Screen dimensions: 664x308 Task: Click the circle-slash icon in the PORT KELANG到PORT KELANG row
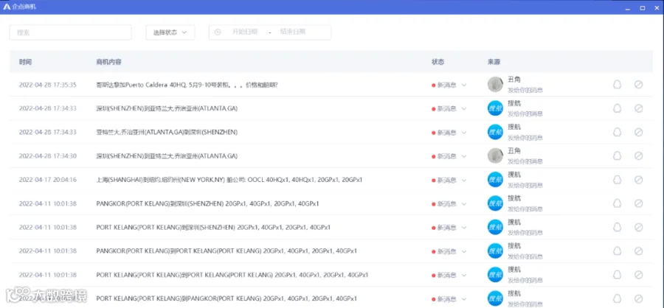pos(639,275)
